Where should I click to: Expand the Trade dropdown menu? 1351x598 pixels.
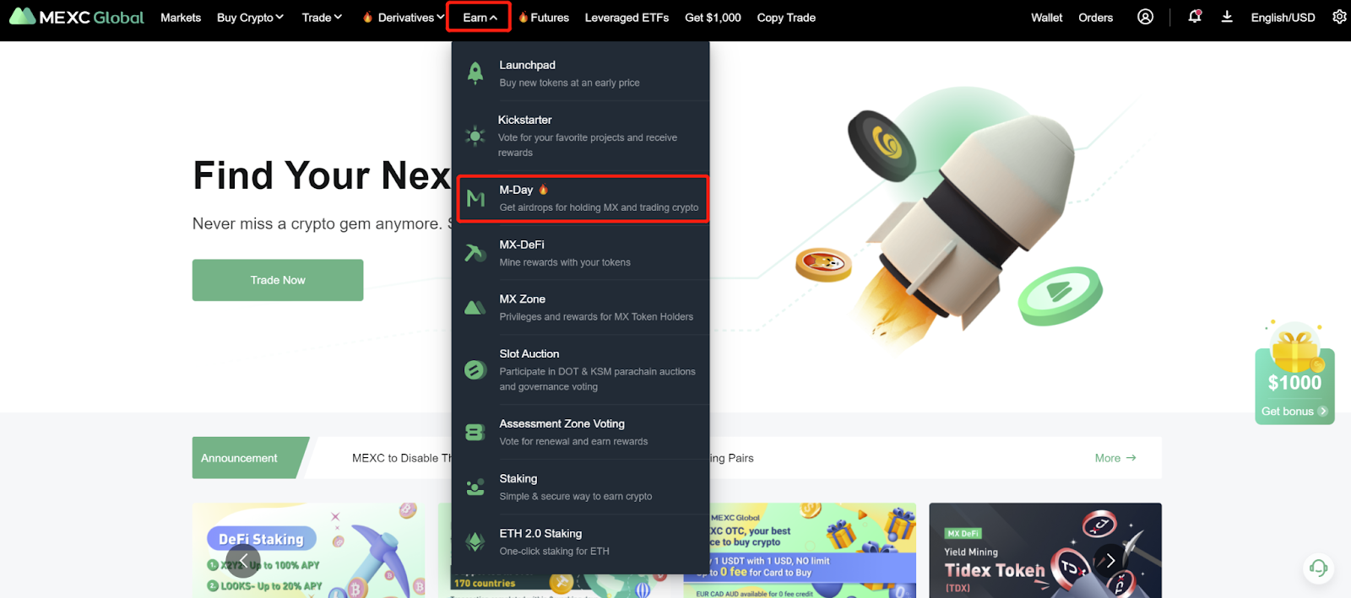[x=322, y=17]
